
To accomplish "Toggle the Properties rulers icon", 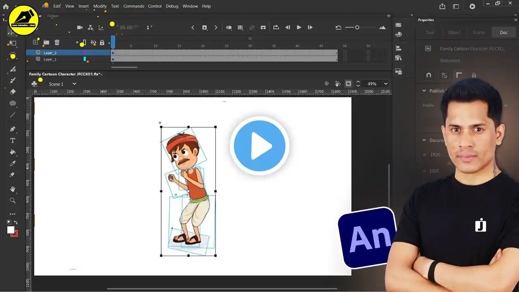I will [459, 75].
